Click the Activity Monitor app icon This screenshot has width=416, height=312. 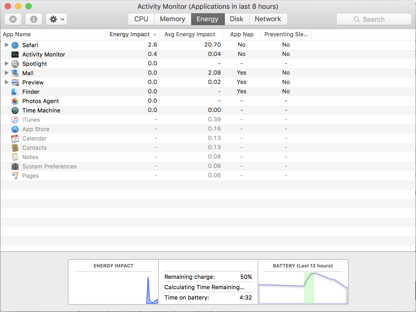click(x=15, y=54)
